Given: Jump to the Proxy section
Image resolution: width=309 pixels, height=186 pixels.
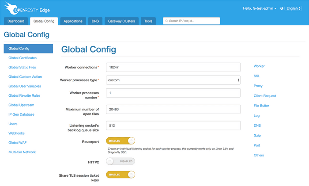Looking at the screenshot, I should pyautogui.click(x=258, y=86).
